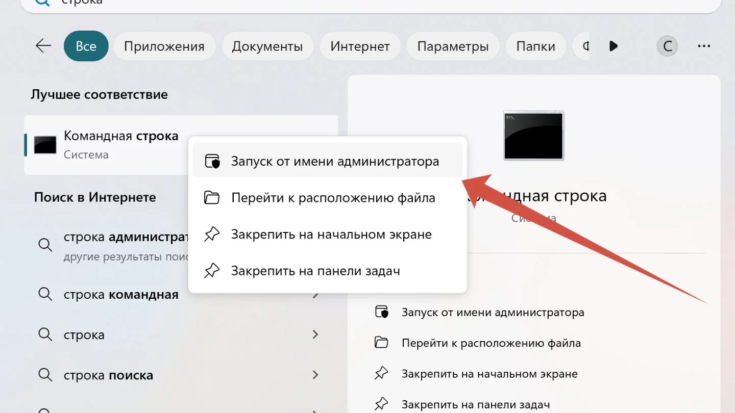Click shield icon in right preview panel
This screenshot has width=735, height=413.
[x=381, y=312]
